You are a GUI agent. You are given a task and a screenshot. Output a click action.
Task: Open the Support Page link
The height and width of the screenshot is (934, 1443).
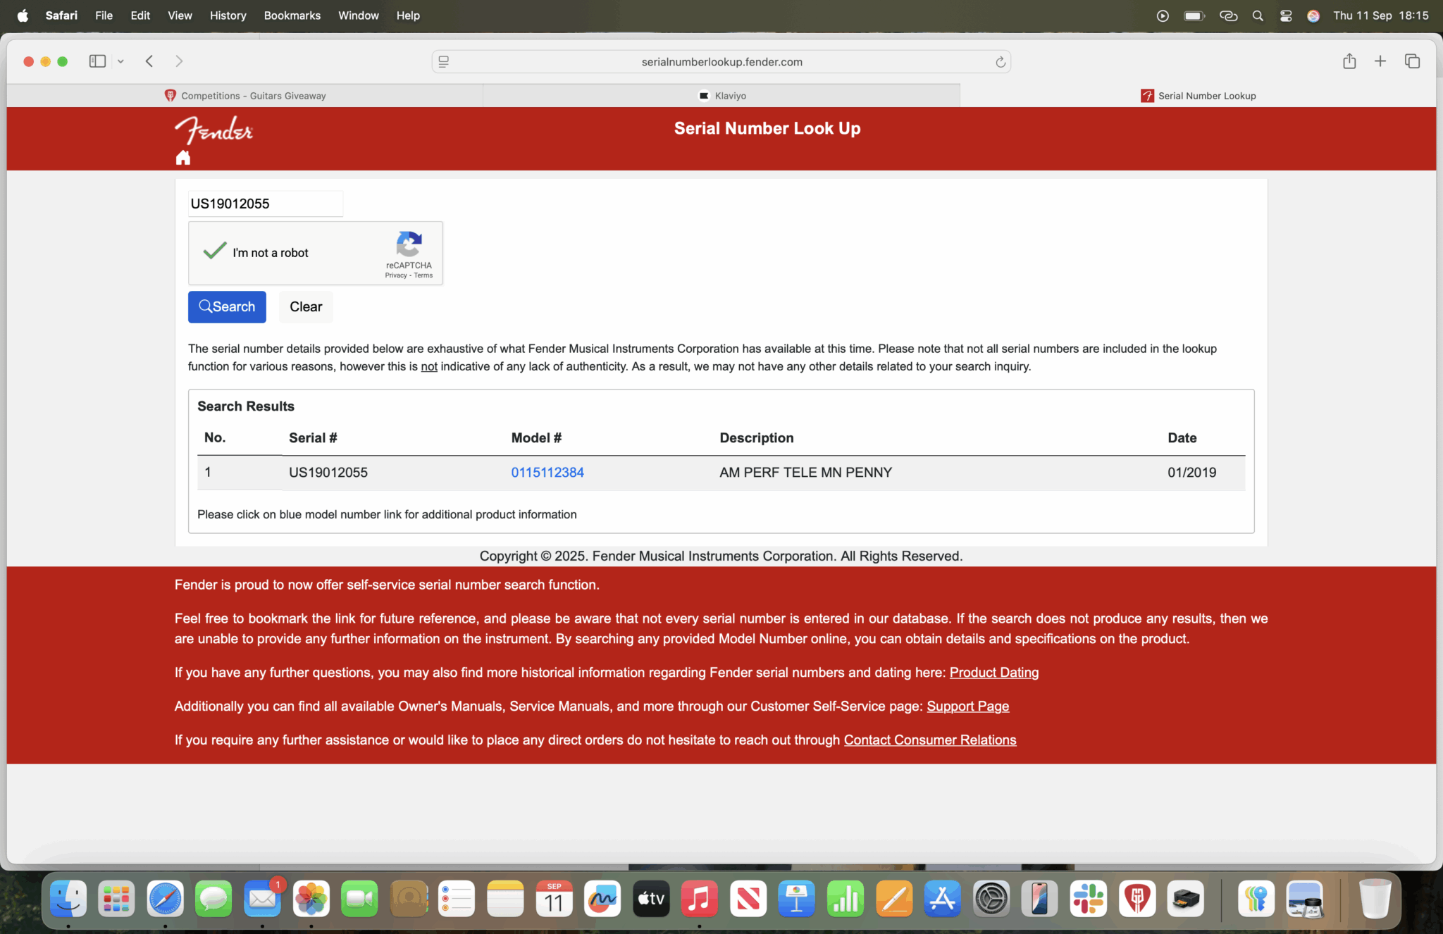pyautogui.click(x=967, y=706)
